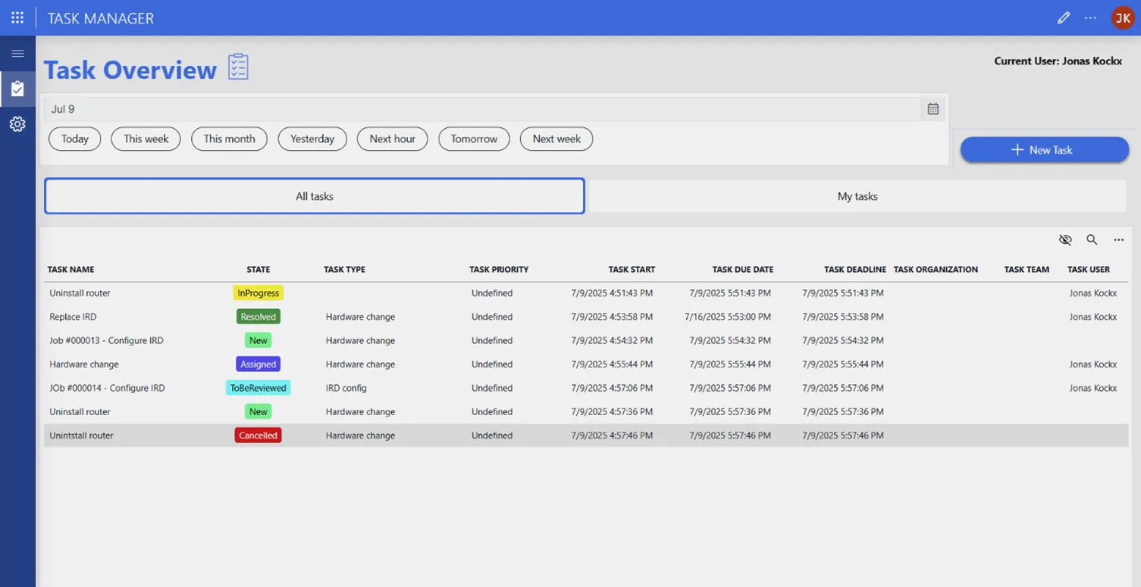This screenshot has width=1141, height=587.
Task: Select the Hardware change task name
Action: point(83,364)
